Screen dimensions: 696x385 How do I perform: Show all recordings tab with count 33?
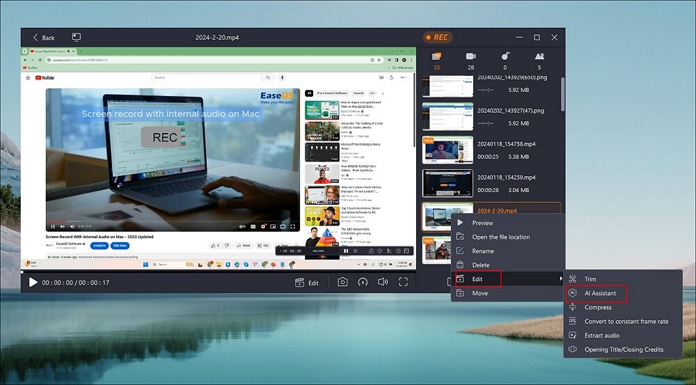[437, 61]
